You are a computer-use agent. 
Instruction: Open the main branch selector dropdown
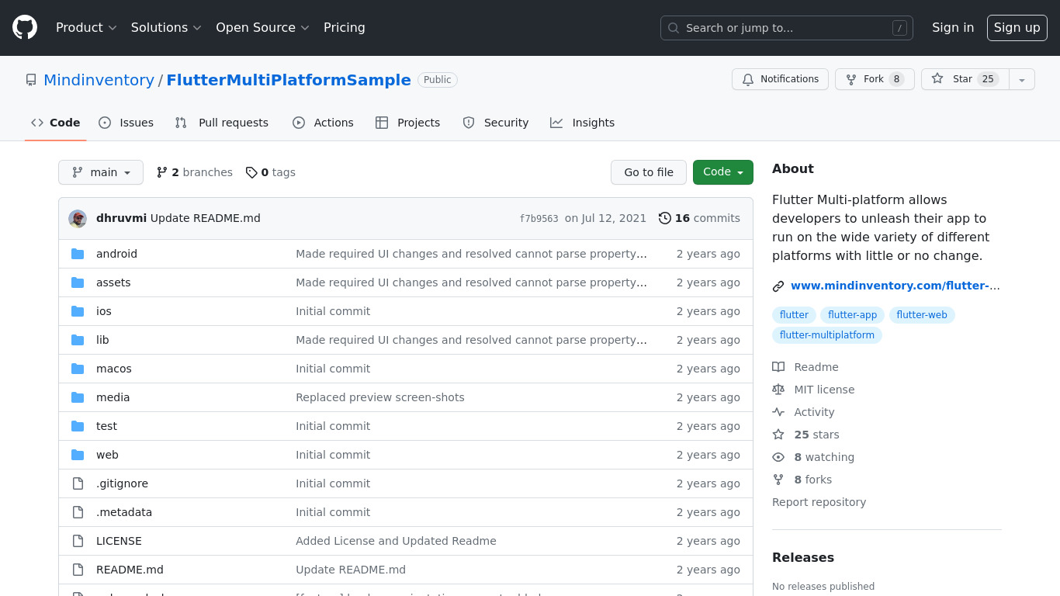point(101,172)
